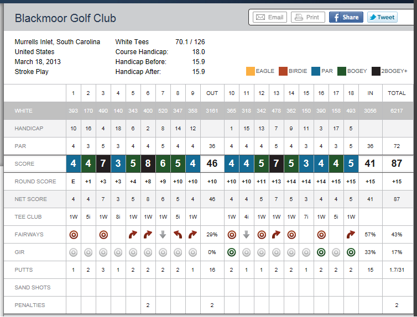The height and width of the screenshot is (317, 417).
Task: Toggle hole 10 green GIR circle
Action: click(232, 252)
